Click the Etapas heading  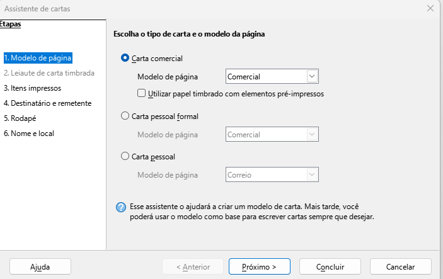(11, 25)
